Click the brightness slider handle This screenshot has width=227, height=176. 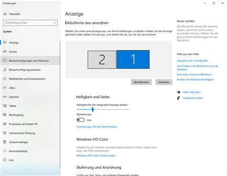[92, 110]
